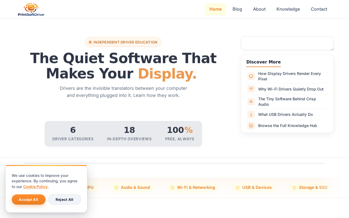Click the orange dot in Independent Driver Education badge
This screenshot has height=218, width=349.
[x=90, y=42]
